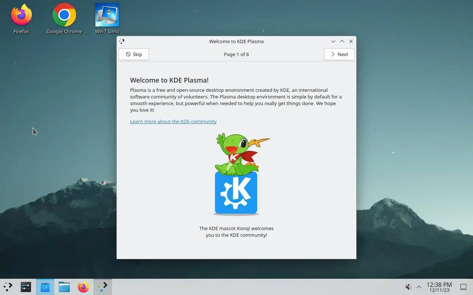This screenshot has width=473, height=295.
Task: Launch Firefox from the taskbar
Action: (x=84, y=287)
